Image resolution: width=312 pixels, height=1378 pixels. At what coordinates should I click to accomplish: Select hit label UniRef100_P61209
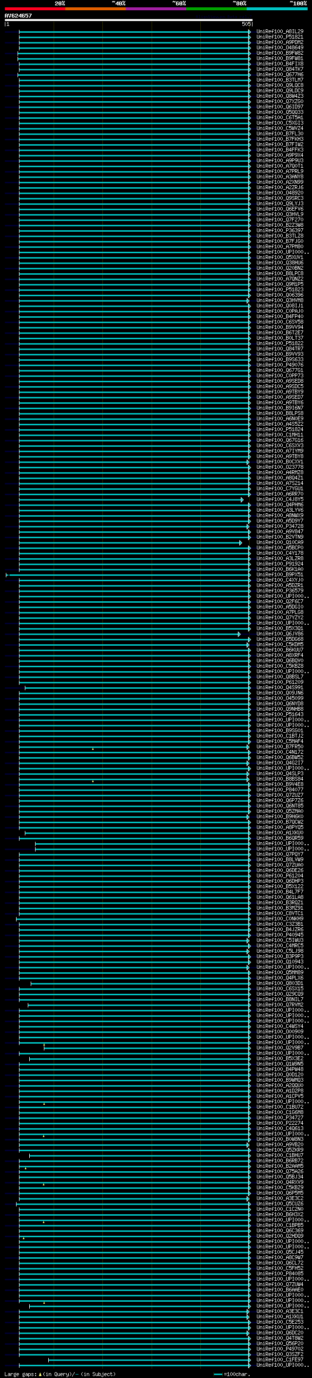[280, 682]
